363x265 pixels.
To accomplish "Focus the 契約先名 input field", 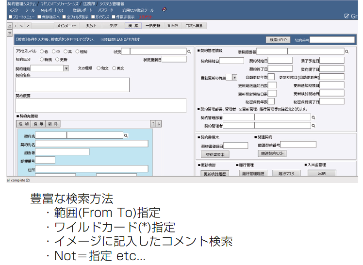I will (x=92, y=144).
